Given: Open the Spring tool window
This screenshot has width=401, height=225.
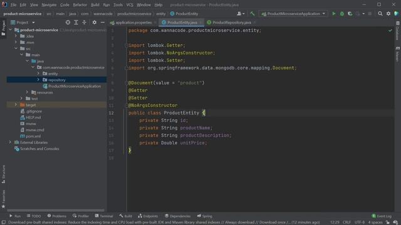Looking at the screenshot, I should point(205,216).
